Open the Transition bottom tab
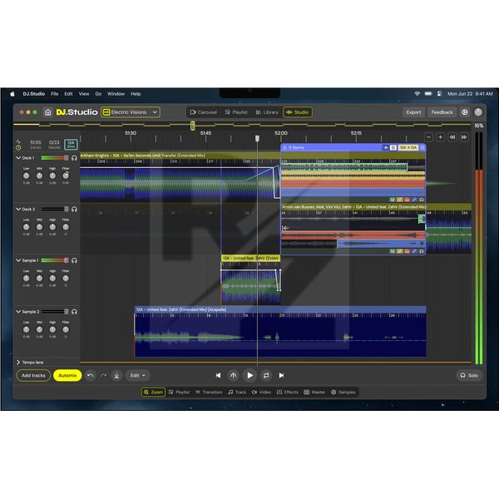499x499 pixels. click(x=209, y=392)
